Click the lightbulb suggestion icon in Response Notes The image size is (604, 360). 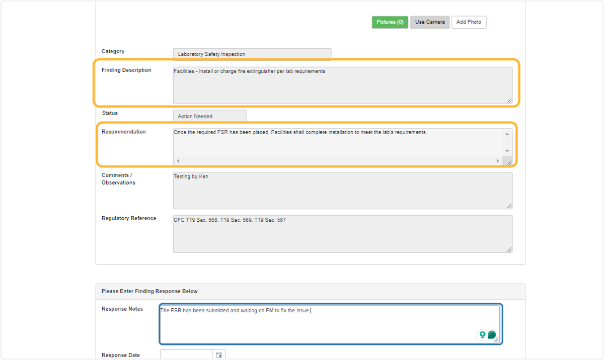tap(482, 335)
